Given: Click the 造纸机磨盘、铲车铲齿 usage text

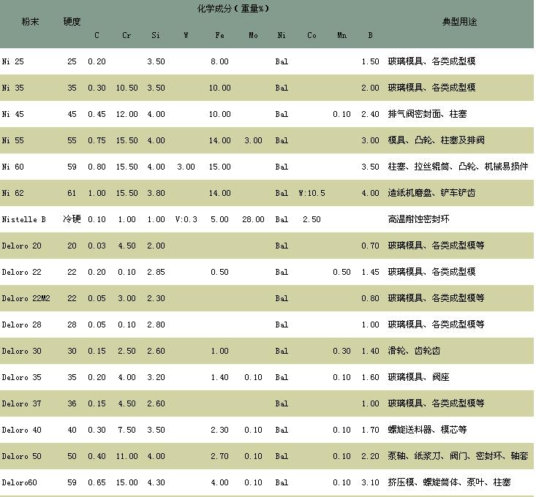Looking at the screenshot, I should pyautogui.click(x=431, y=193).
